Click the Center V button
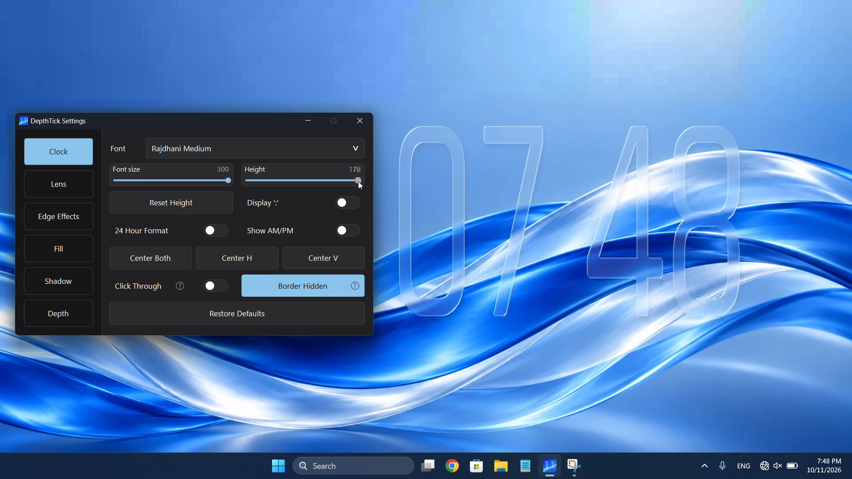The image size is (852, 479). [323, 258]
